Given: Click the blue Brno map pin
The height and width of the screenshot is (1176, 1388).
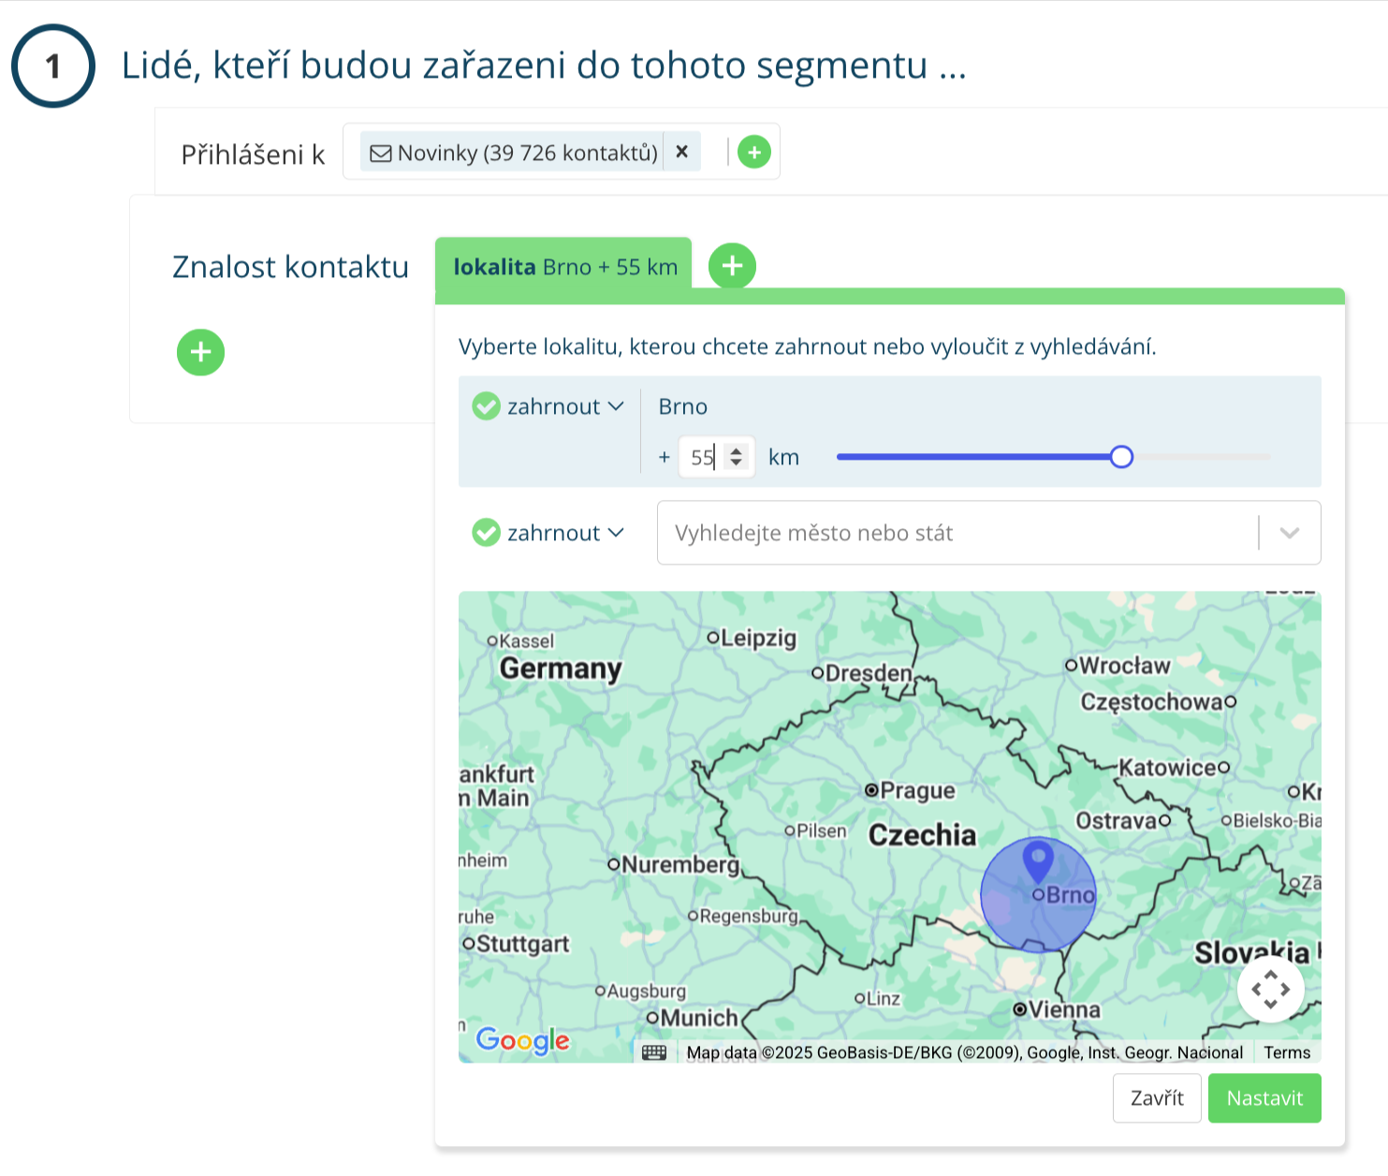Looking at the screenshot, I should point(1038,860).
